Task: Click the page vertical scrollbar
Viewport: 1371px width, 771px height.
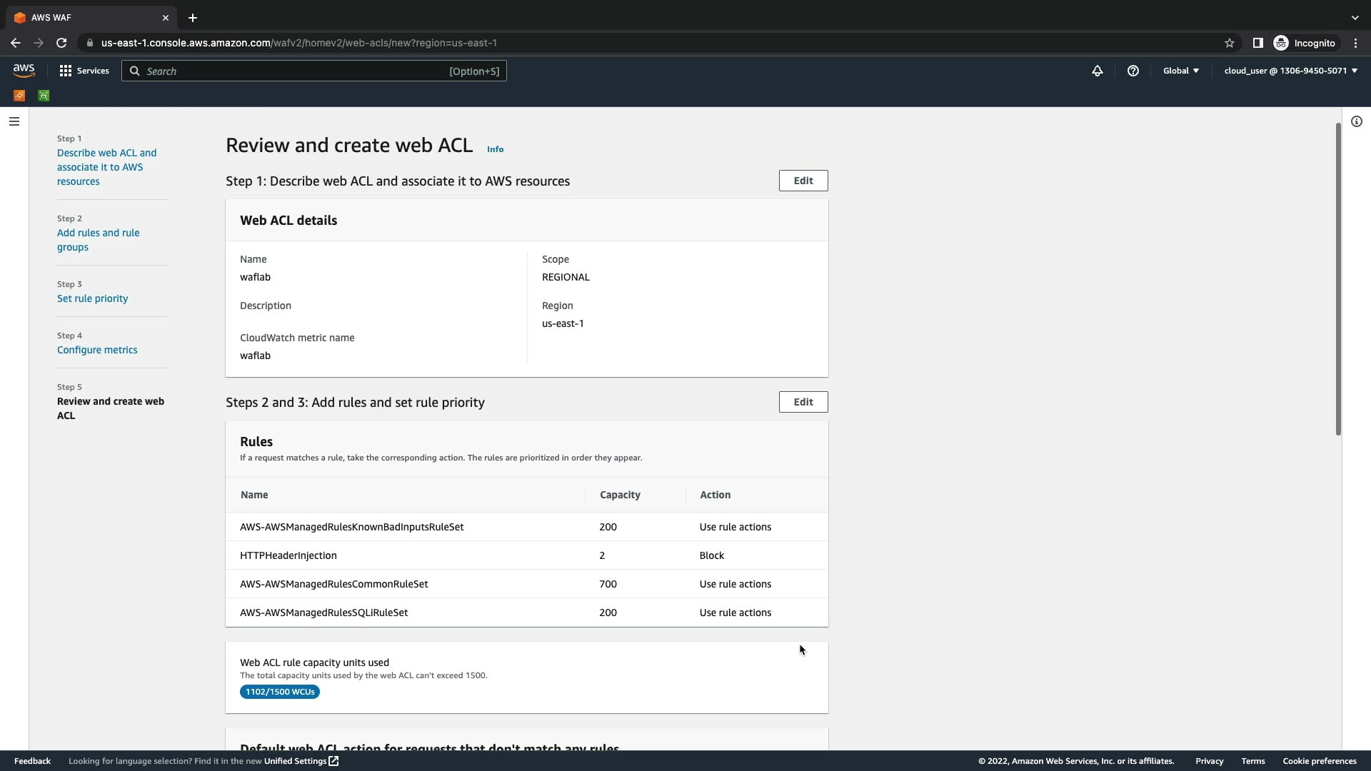Action: click(1338, 278)
